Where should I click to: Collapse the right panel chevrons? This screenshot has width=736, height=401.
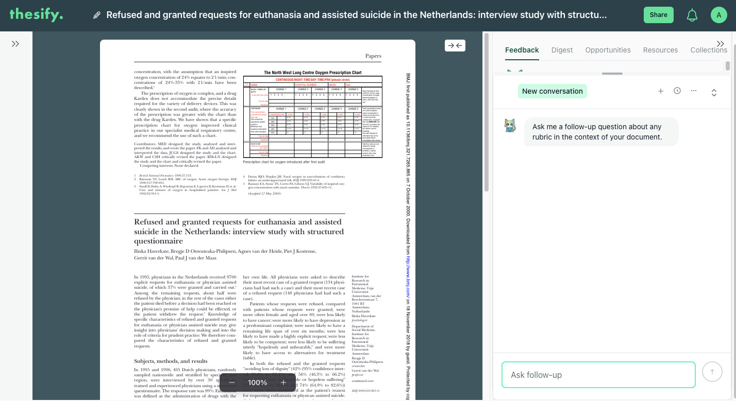coord(721,44)
